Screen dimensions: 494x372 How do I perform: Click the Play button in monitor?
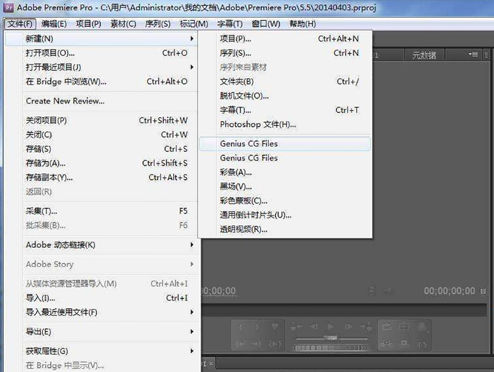pyautogui.click(x=330, y=327)
